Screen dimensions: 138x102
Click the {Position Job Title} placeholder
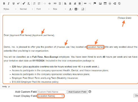point(66,47)
